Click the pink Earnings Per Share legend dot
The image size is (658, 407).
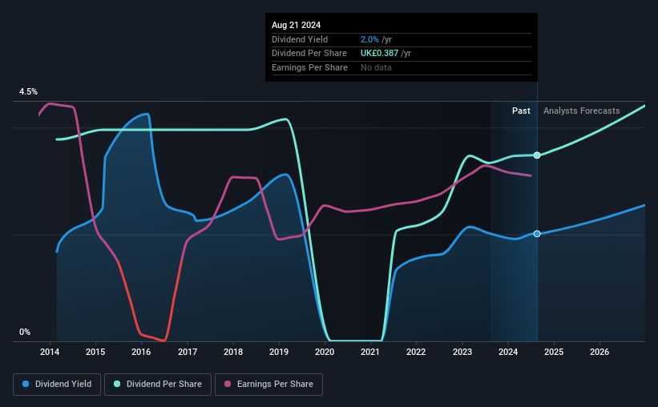pyautogui.click(x=228, y=384)
